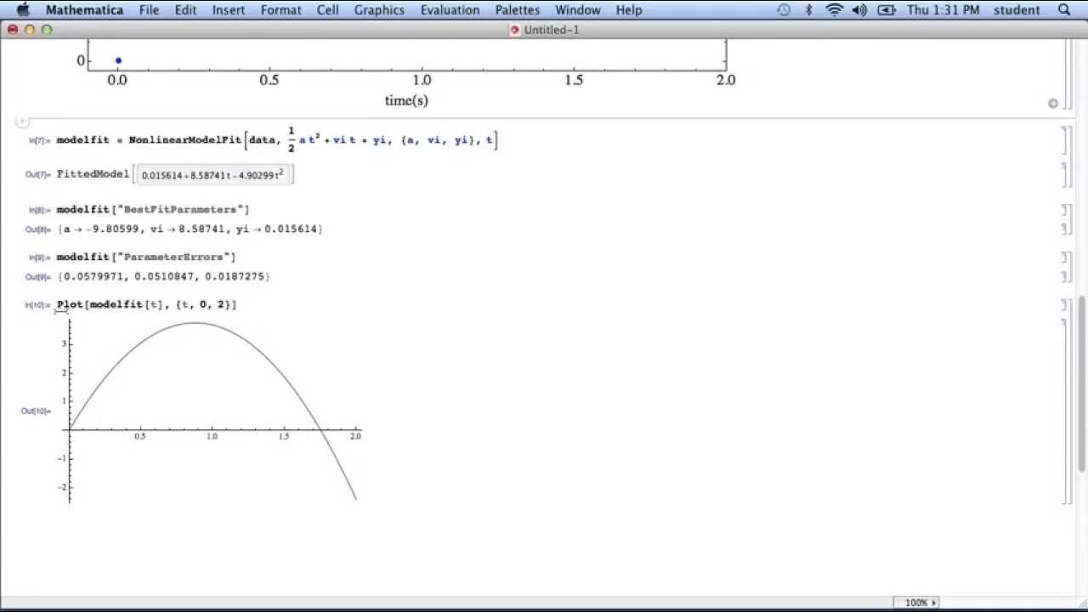1088x612 pixels.
Task: Open the Format menu
Action: pyautogui.click(x=280, y=10)
